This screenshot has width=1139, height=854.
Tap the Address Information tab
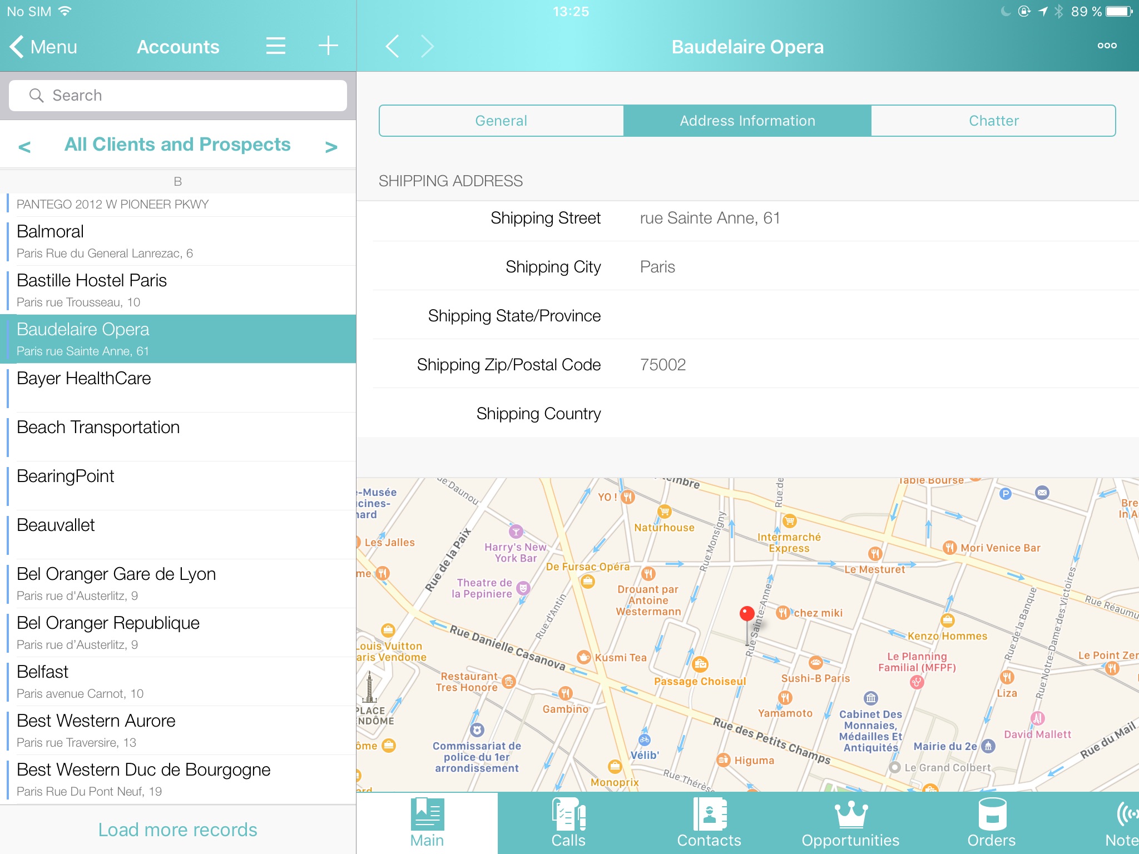747,120
